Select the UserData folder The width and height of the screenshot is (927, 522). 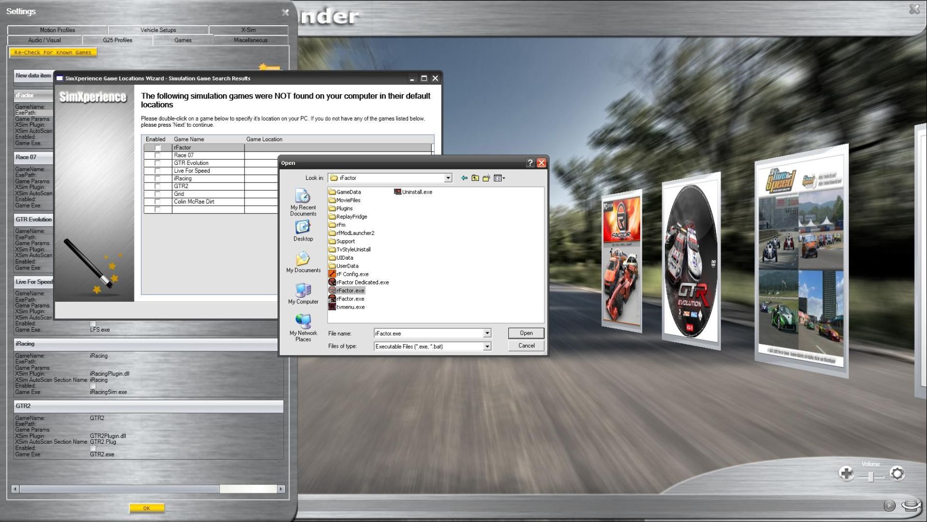[344, 266]
